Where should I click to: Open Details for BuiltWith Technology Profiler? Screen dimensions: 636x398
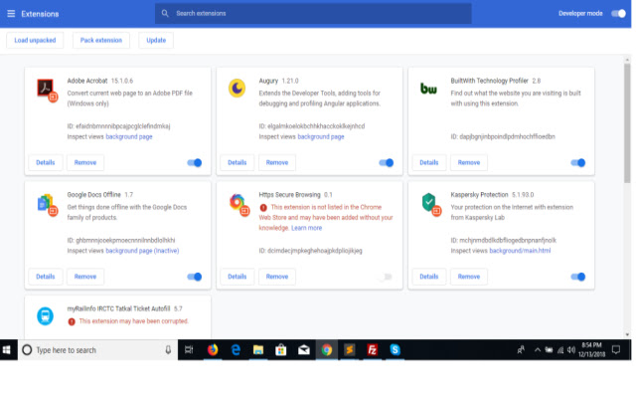click(429, 162)
